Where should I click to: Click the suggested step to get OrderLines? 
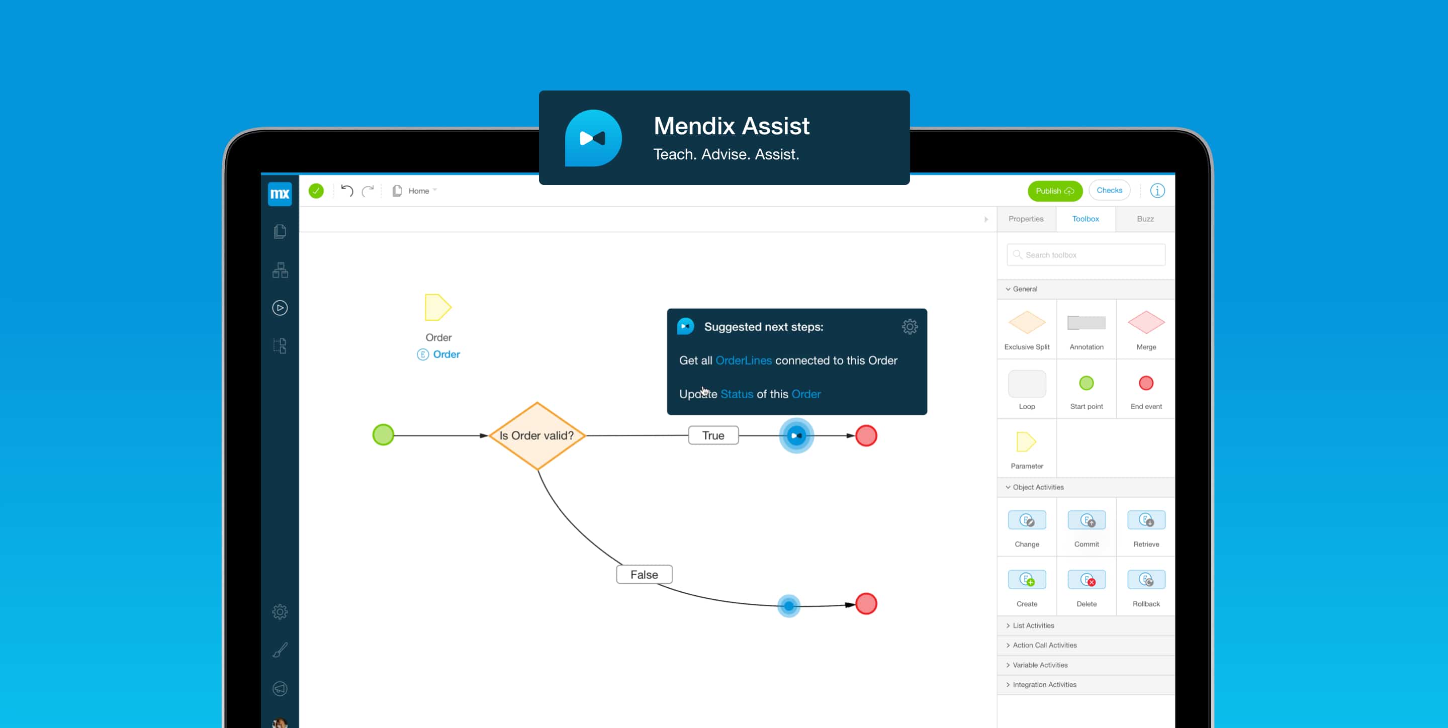click(x=793, y=360)
